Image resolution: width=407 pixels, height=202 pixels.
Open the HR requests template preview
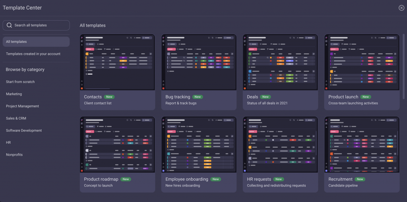coord(280,145)
